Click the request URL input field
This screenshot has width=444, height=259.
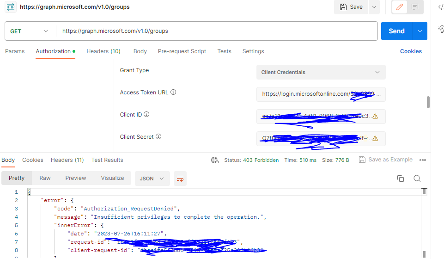pyautogui.click(x=217, y=31)
